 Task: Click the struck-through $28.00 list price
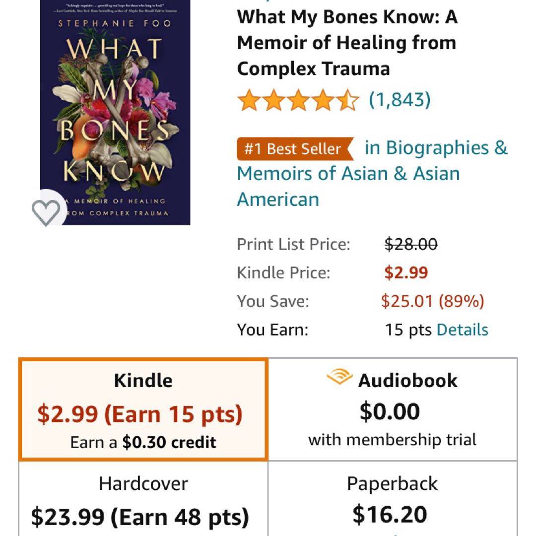411,244
